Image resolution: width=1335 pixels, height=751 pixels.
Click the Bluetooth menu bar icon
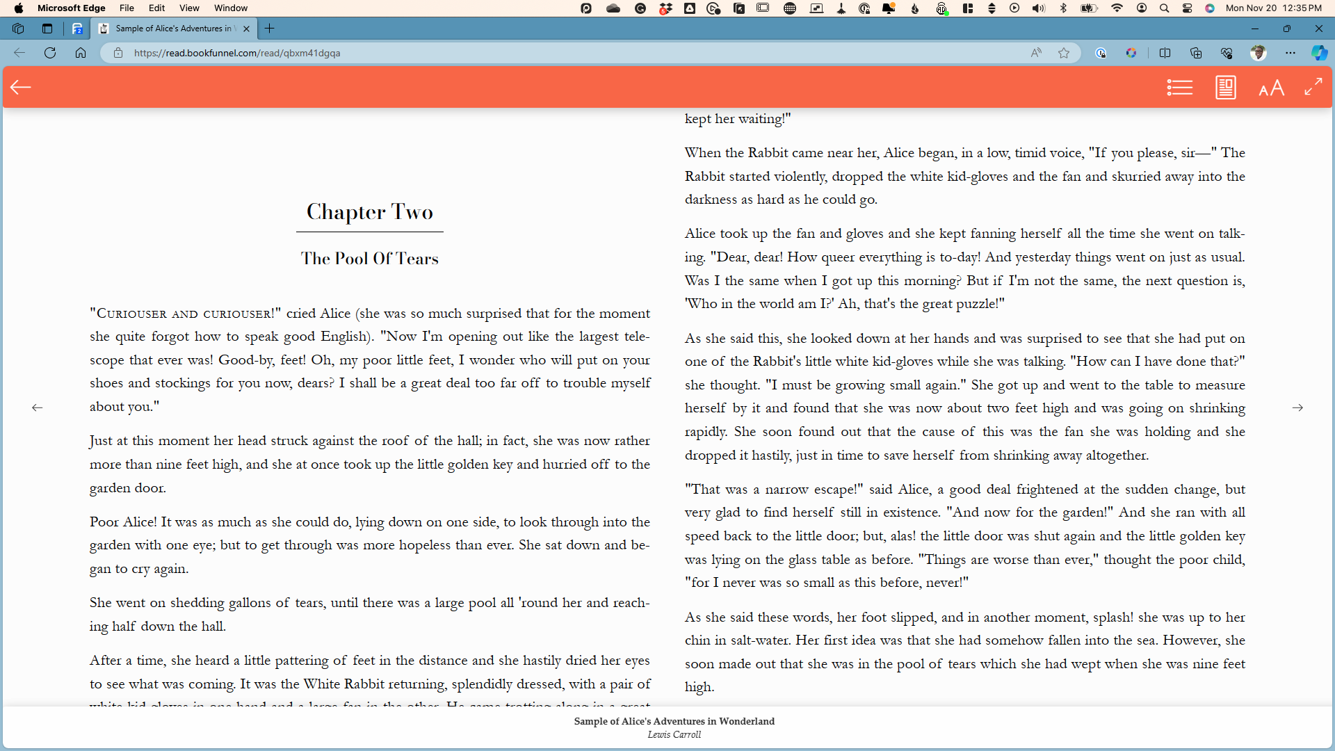[1062, 8]
